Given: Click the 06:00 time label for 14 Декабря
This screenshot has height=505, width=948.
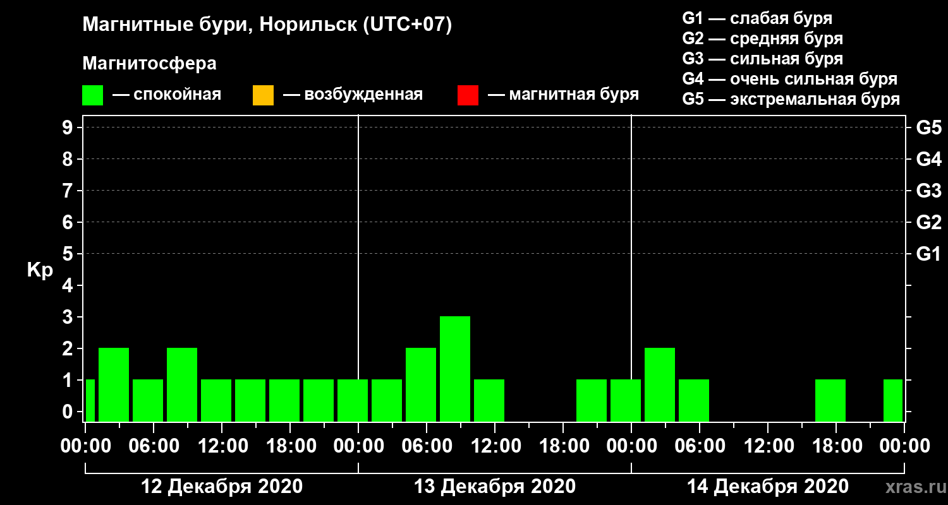Looking at the screenshot, I should pyautogui.click(x=700, y=446).
